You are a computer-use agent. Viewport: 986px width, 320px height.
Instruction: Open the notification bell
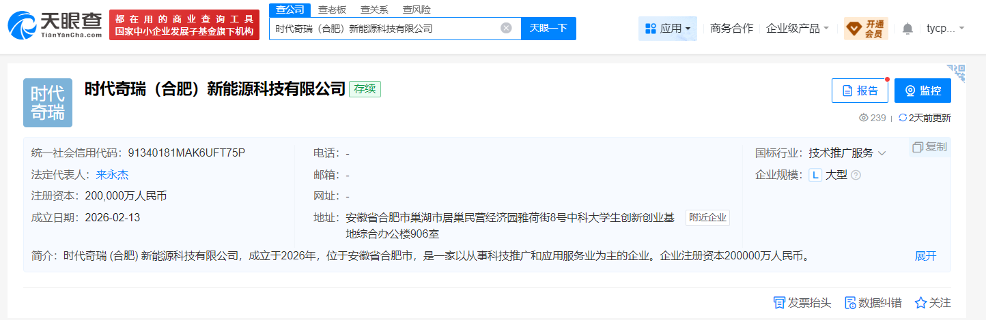(907, 29)
